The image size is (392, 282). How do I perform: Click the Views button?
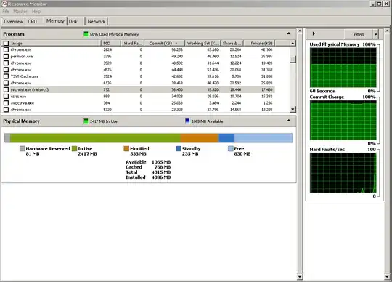(359, 34)
